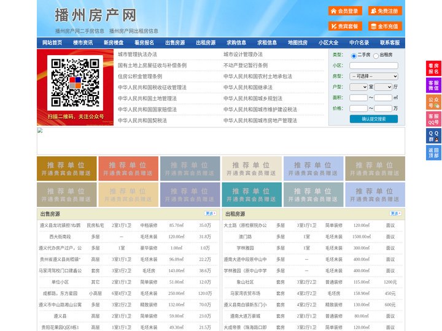Image resolution: width=442 pixels, height=331 pixels.
Task: Click the 会员登录 button
Action: coord(345,11)
